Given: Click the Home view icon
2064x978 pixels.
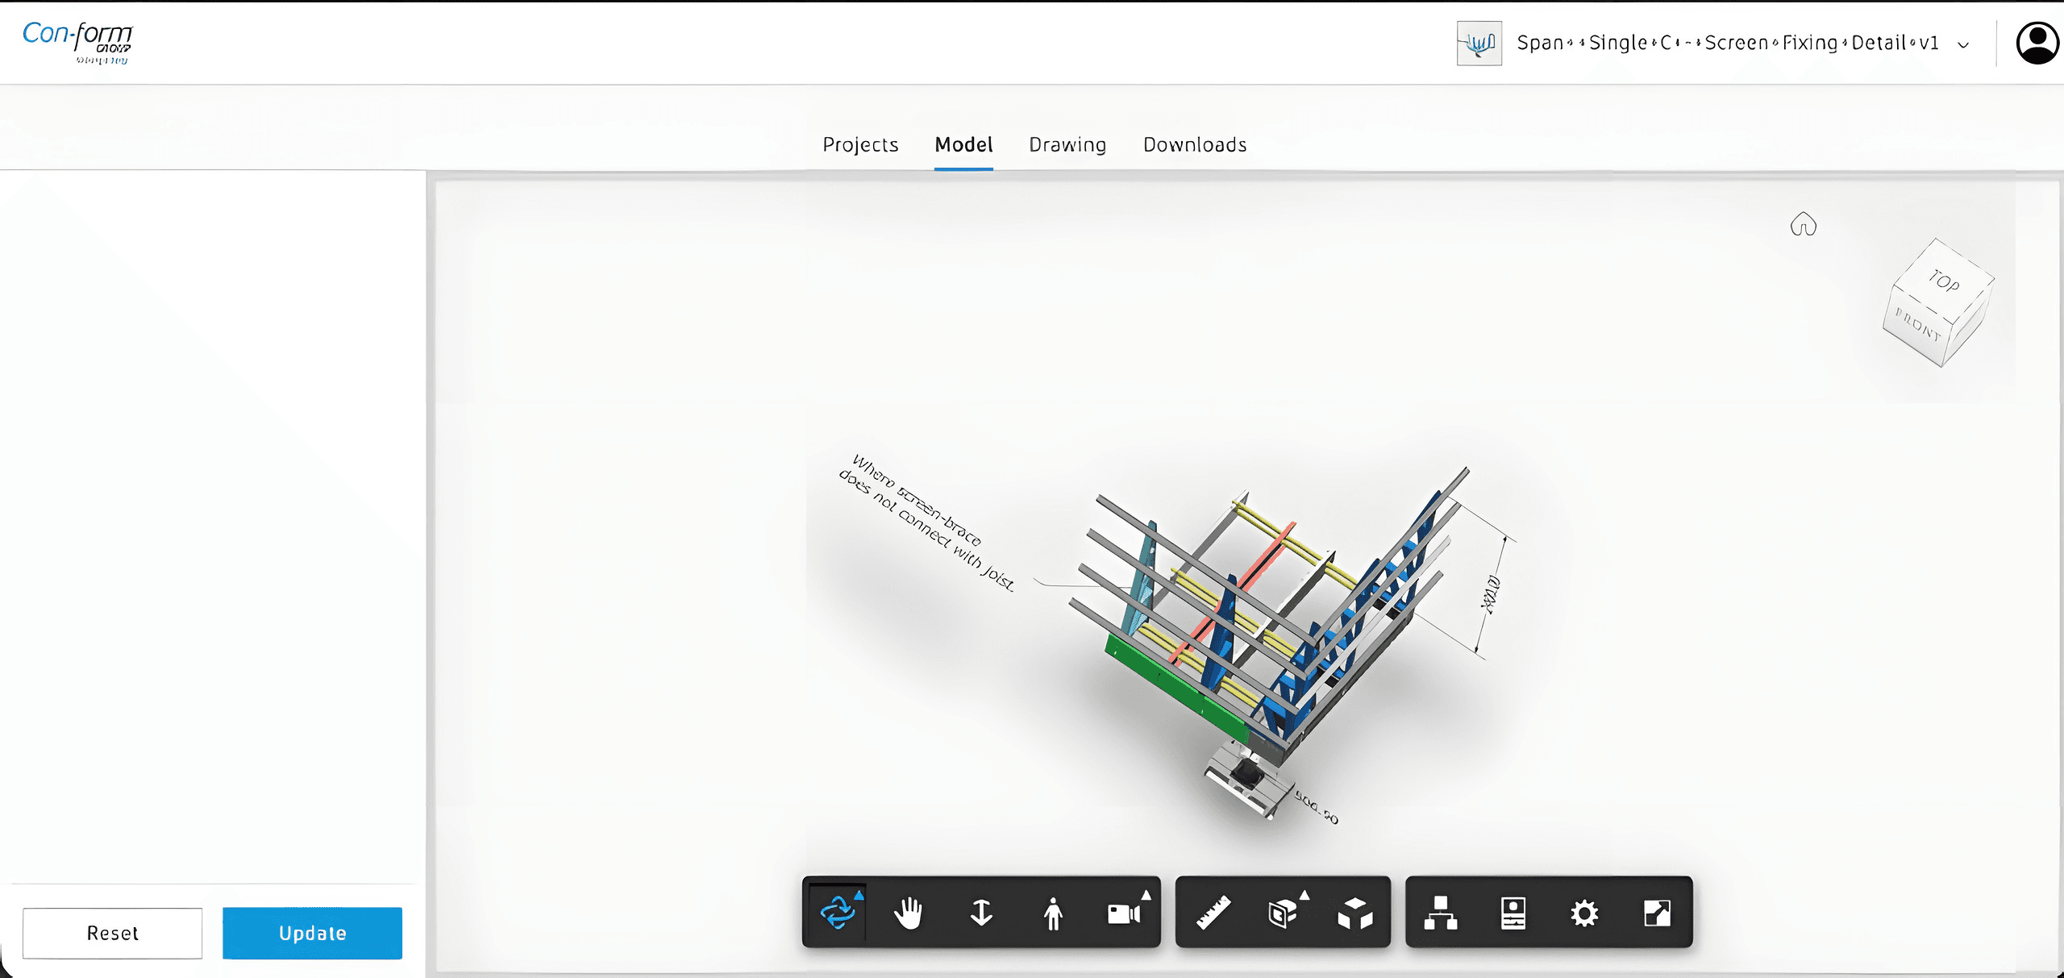Looking at the screenshot, I should (x=1804, y=224).
